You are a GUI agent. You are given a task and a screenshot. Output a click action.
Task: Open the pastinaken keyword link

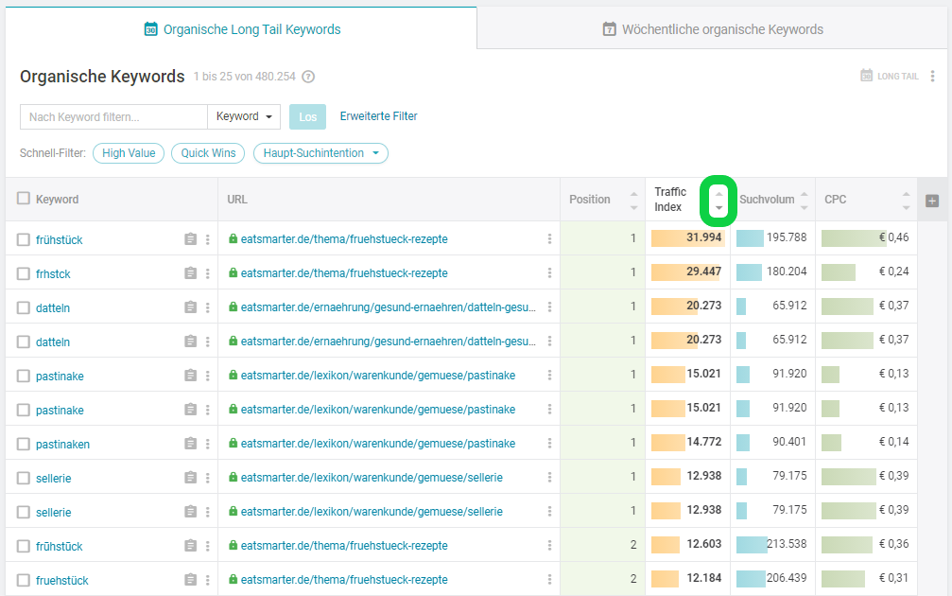pyautogui.click(x=62, y=444)
